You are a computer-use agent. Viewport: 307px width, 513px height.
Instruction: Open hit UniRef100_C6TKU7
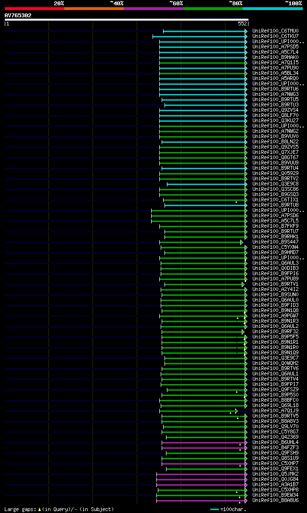point(275,36)
